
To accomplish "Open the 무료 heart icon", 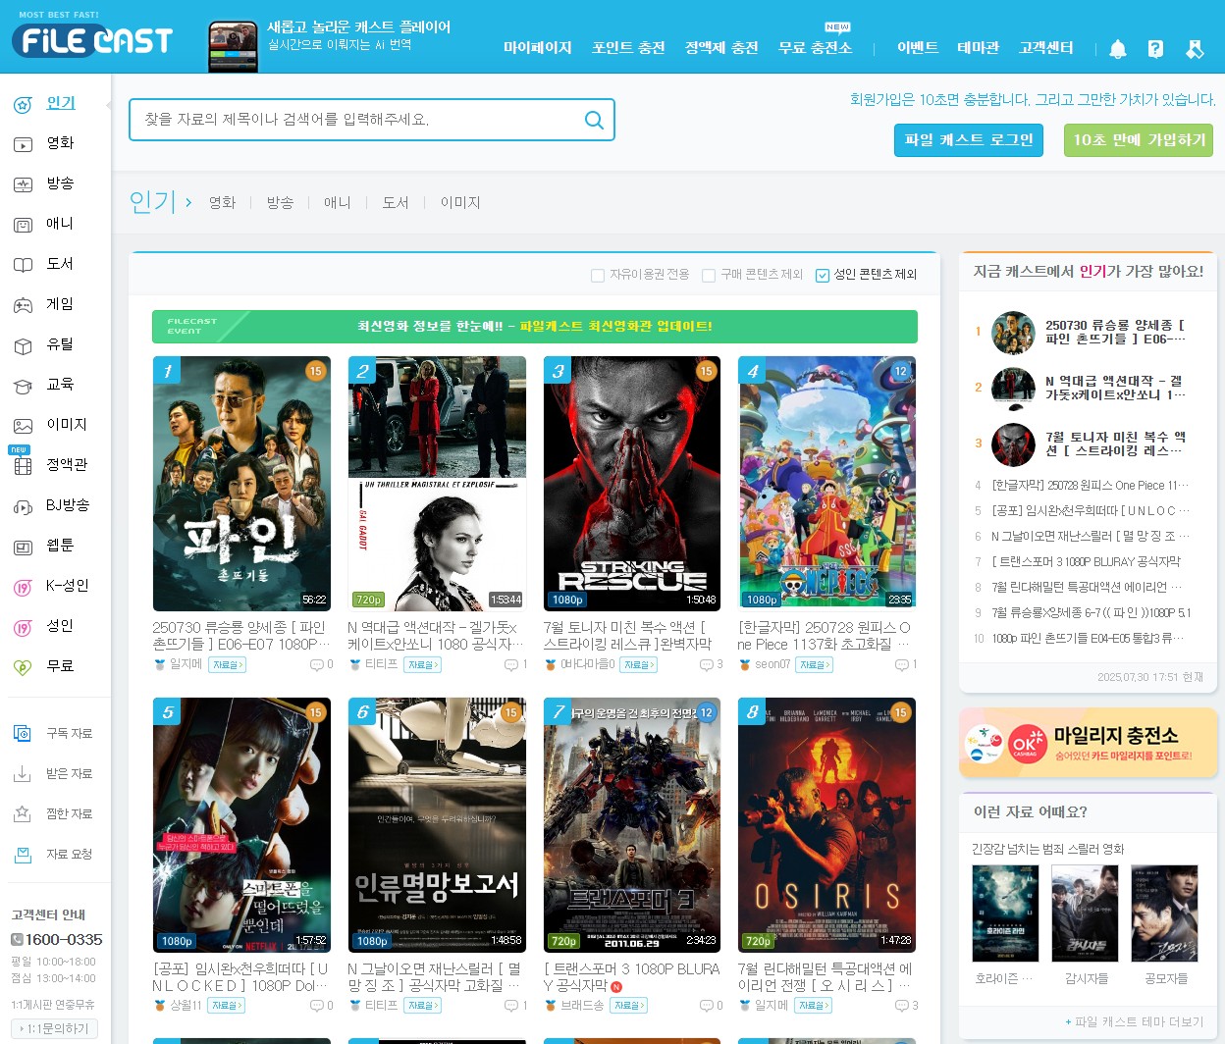I will (x=23, y=667).
